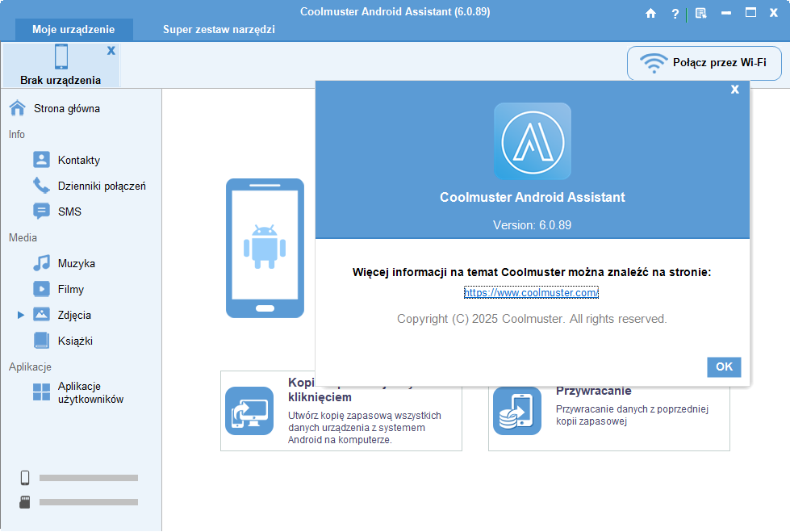This screenshot has height=532, width=790.
Task: Click the phone handset icon for call logs
Action: pos(41,185)
